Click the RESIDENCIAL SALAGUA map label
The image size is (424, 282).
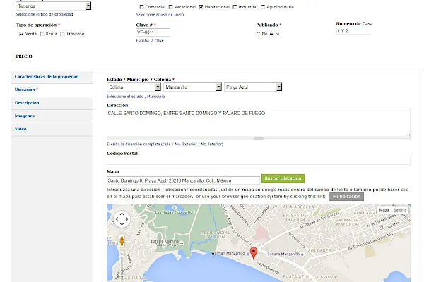click(x=216, y=235)
